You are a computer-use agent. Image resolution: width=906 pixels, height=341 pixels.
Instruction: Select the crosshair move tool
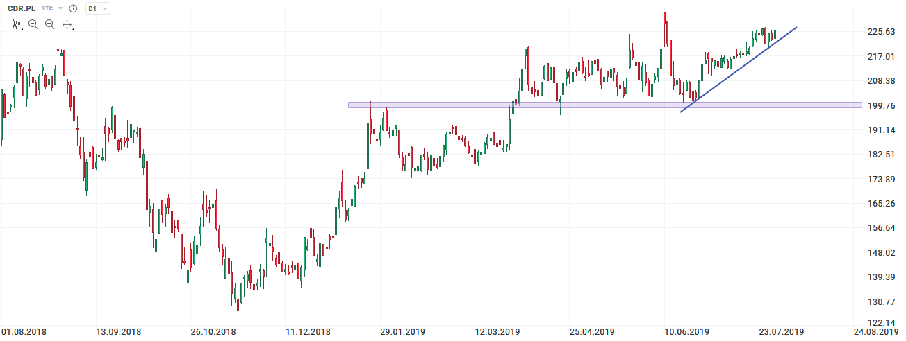click(x=67, y=24)
